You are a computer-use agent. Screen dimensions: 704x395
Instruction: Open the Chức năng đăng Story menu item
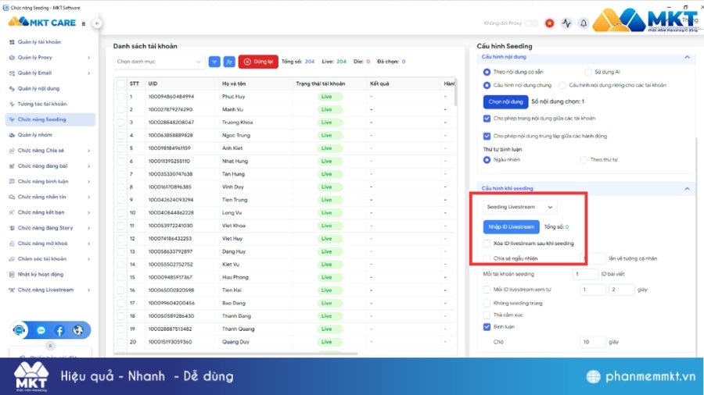(x=50, y=228)
